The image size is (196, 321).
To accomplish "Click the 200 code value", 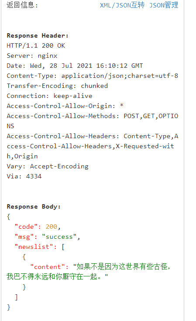I will tap(52, 227).
